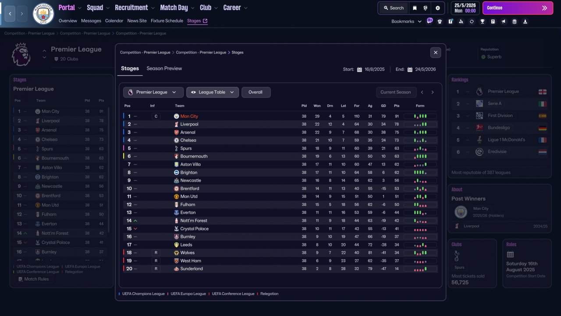Sort the table by the Pts column
The width and height of the screenshot is (561, 316).
click(397, 106)
